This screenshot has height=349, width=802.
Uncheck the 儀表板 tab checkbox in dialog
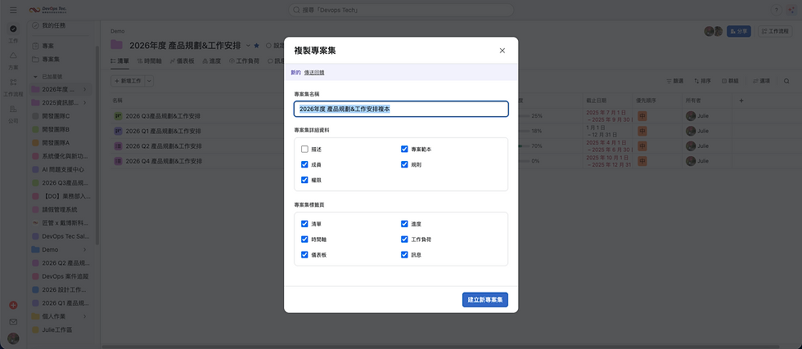pyautogui.click(x=304, y=254)
